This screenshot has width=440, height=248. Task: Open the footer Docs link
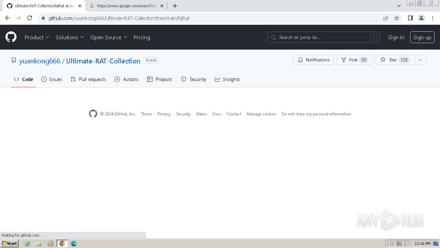(x=217, y=114)
